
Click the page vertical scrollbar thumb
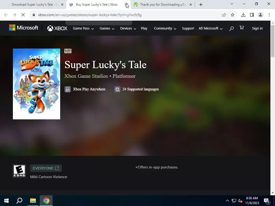[273, 41]
